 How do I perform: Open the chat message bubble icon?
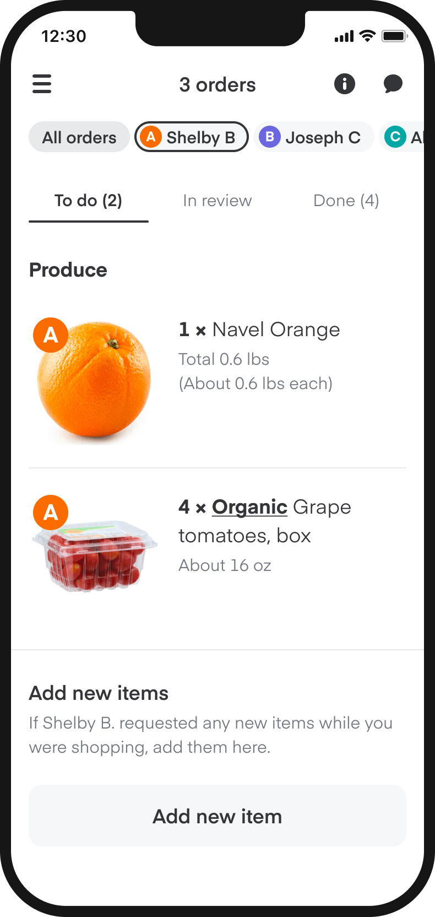[393, 84]
